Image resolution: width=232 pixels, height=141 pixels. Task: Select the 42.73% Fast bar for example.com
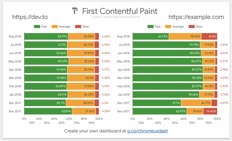tap(151, 36)
